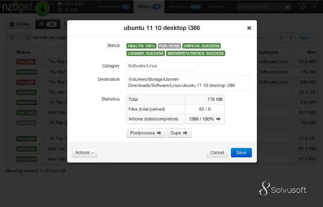
Task: Click the remaining time 1h 15m clock indicator
Action: click(68, 10)
